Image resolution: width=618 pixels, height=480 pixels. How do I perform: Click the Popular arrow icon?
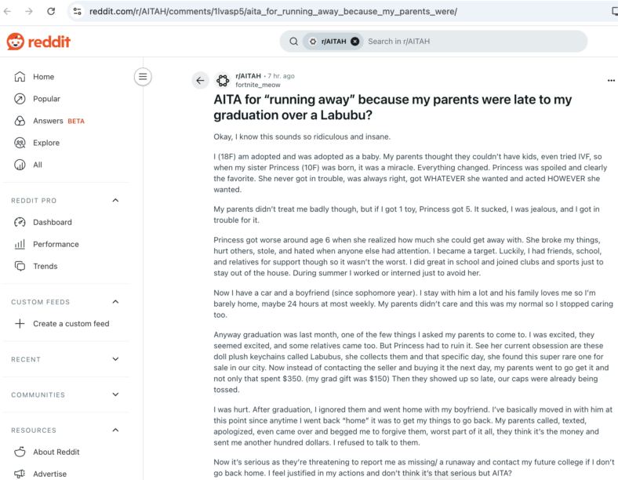tap(20, 99)
